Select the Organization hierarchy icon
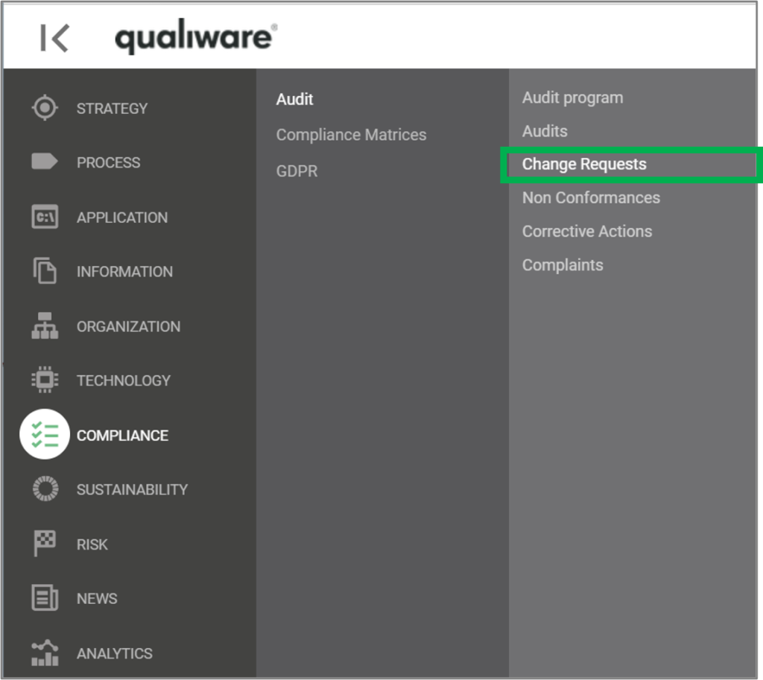Screen dimensions: 763x680 pos(45,325)
